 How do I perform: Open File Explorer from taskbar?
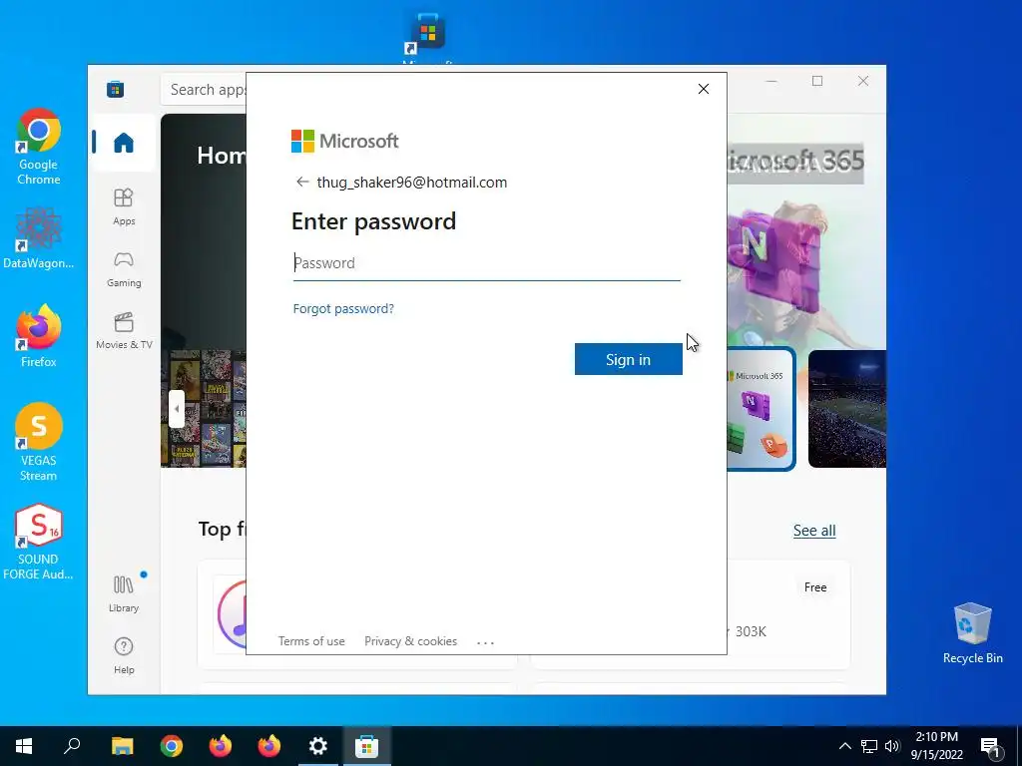tap(122, 746)
